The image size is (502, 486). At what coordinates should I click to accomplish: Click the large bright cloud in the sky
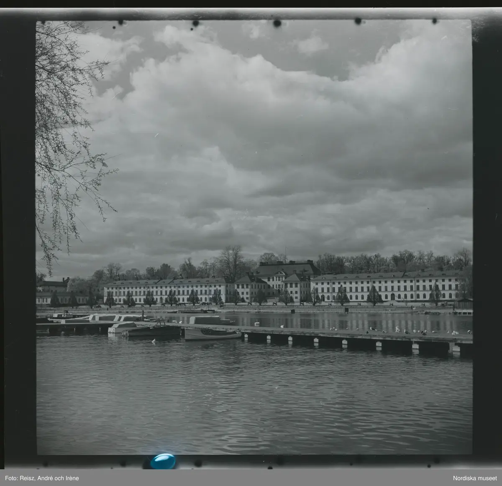coord(251,104)
